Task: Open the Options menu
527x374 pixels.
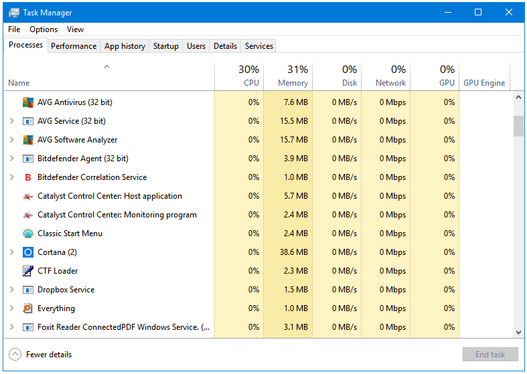Action: click(44, 29)
